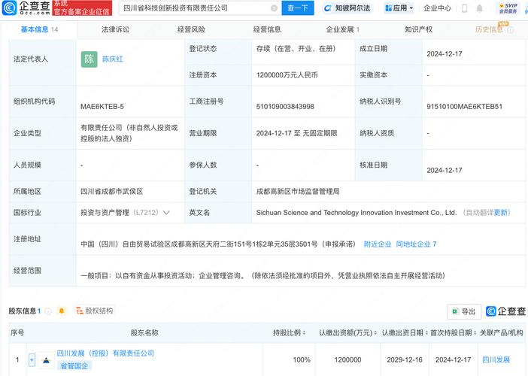Click the taxpayer ID 91510100MAE6KTEB51
The height and width of the screenshot is (376, 528).
pos(464,107)
